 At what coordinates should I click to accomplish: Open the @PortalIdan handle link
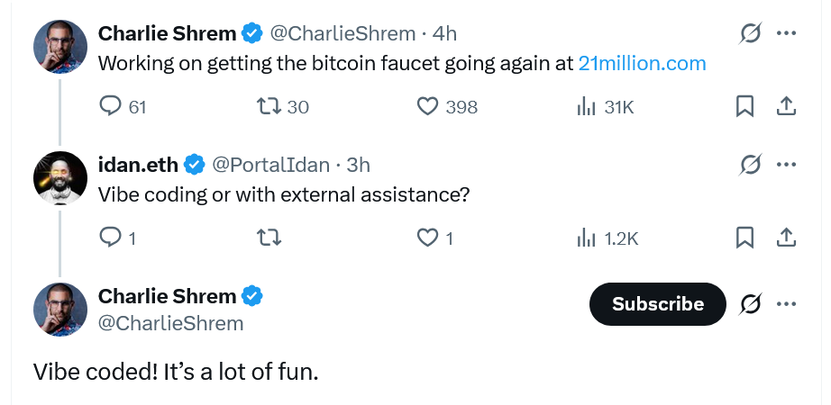pyautogui.click(x=270, y=165)
